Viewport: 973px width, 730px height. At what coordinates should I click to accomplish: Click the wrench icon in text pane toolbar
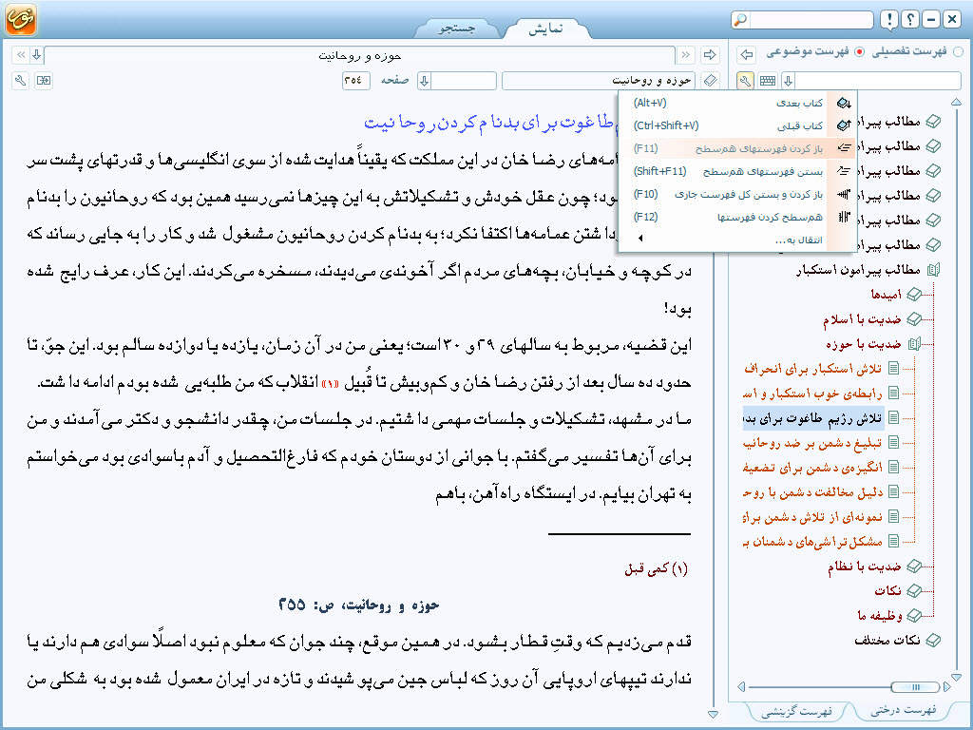click(20, 81)
